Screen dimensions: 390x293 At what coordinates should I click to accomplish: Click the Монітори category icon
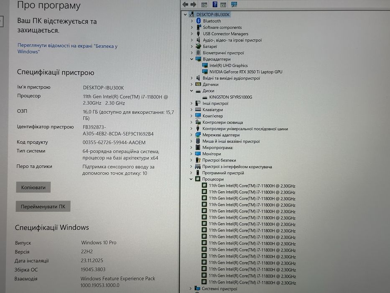pos(198,154)
